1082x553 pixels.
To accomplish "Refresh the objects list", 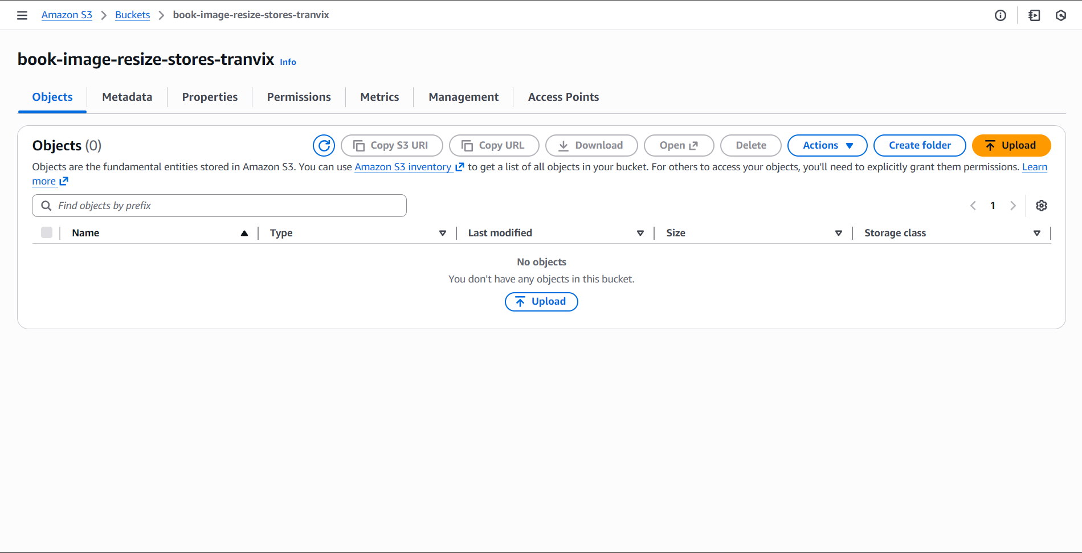I will tap(324, 145).
